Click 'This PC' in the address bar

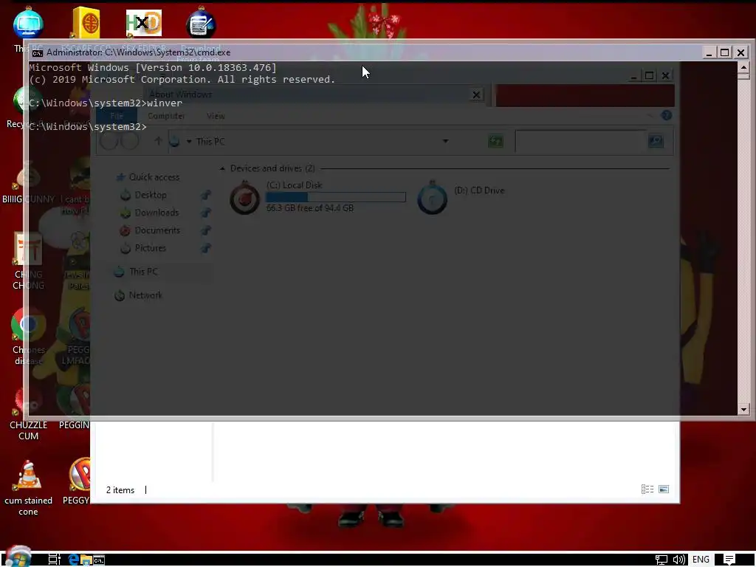click(x=210, y=141)
